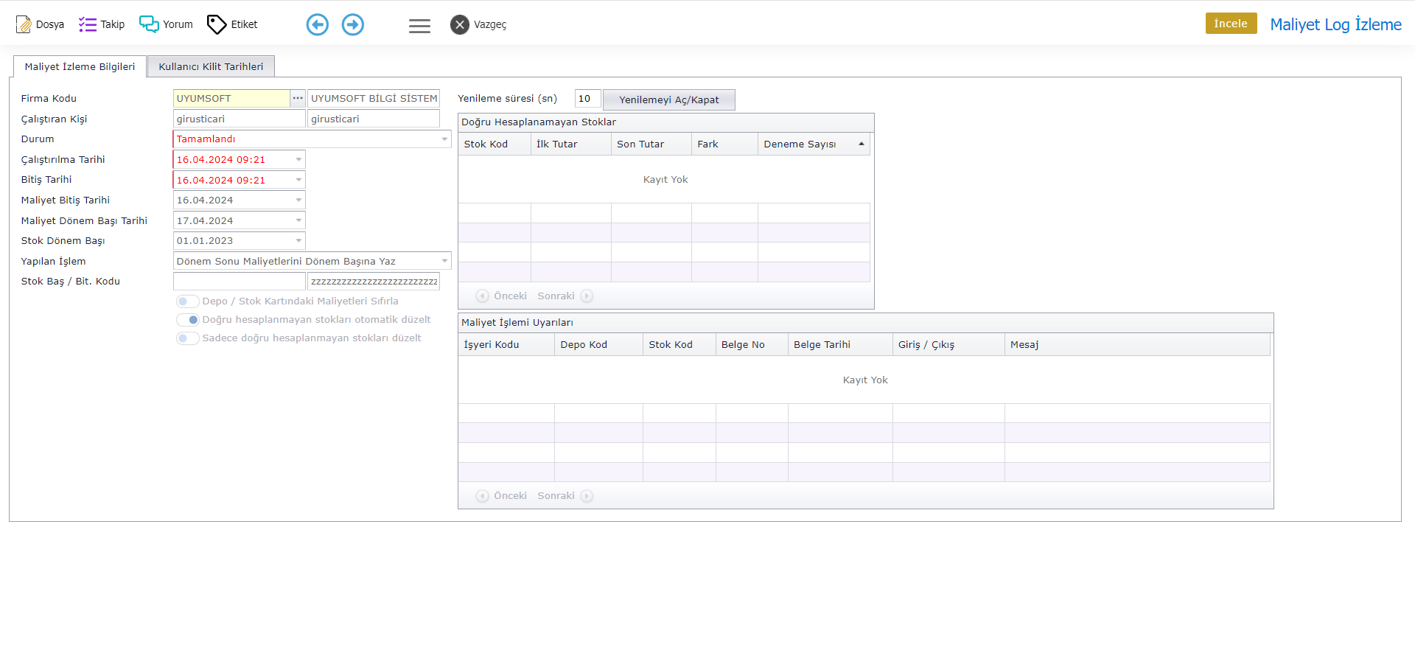The height and width of the screenshot is (656, 1415).
Task: Expand the Durum dropdown
Action: (x=444, y=139)
